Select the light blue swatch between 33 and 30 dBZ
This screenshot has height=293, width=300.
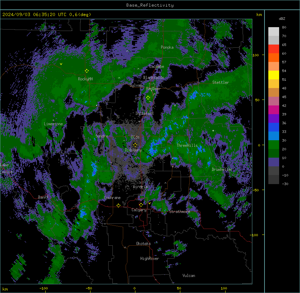click(x=274, y=136)
